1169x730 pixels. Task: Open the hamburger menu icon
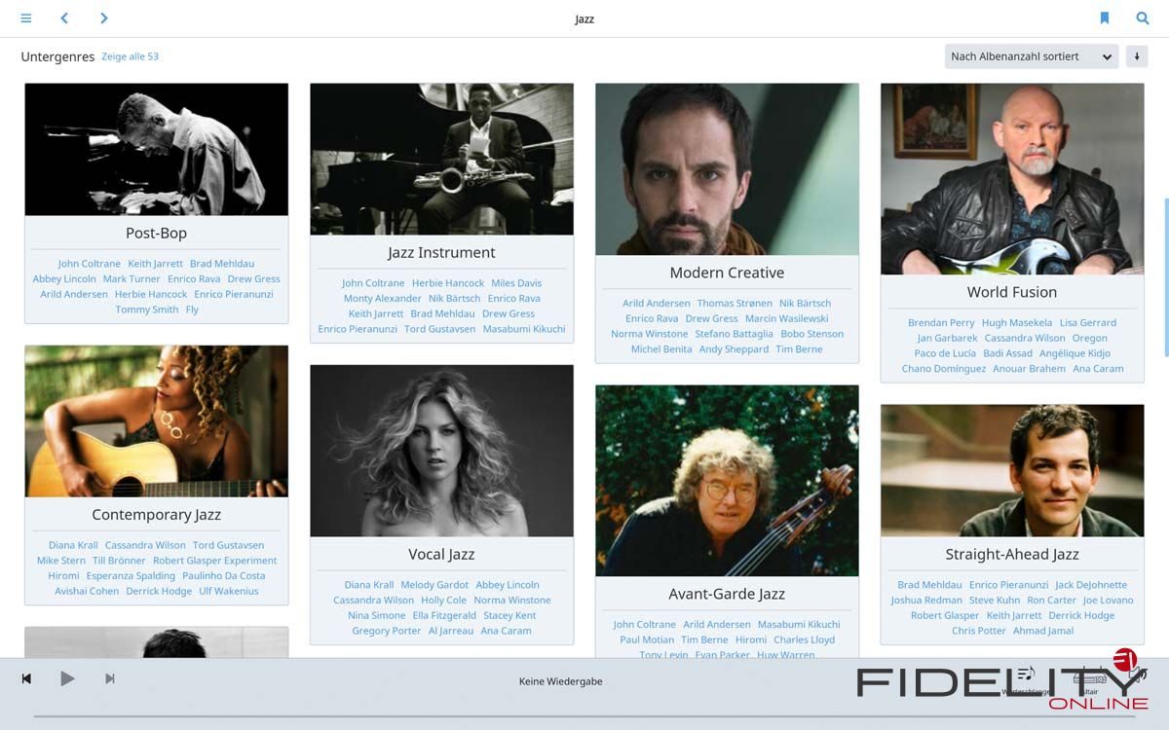pos(26,18)
